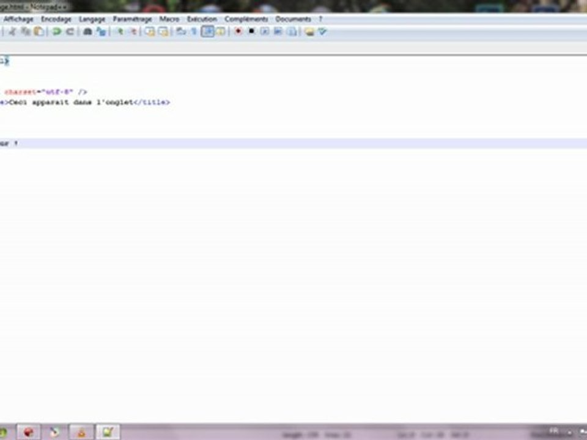Viewport: 587px width, 440px height.
Task: Run macro multiple times icon
Action: [278, 32]
